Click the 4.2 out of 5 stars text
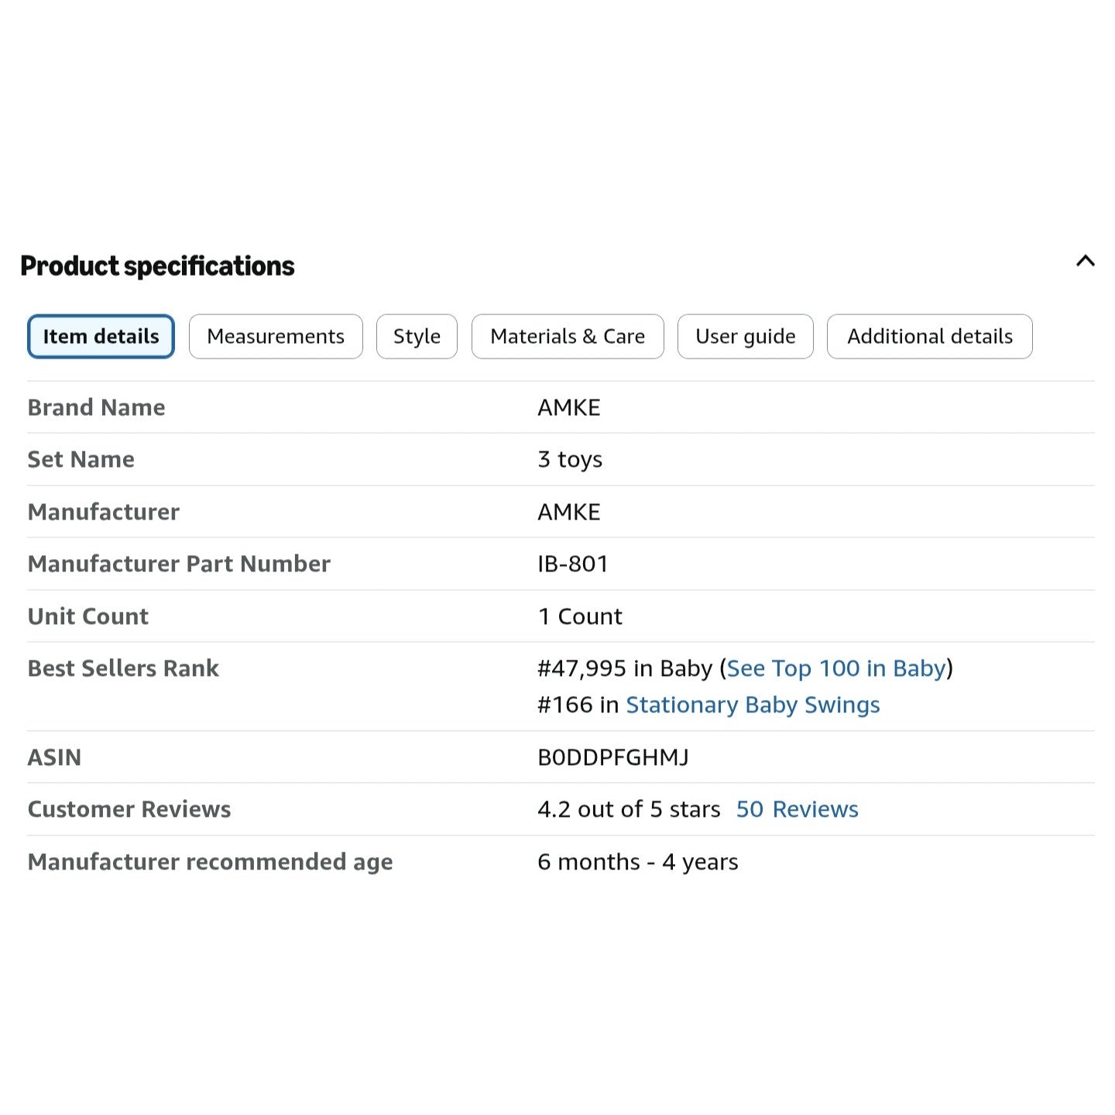The image size is (1115, 1115). pos(629,809)
